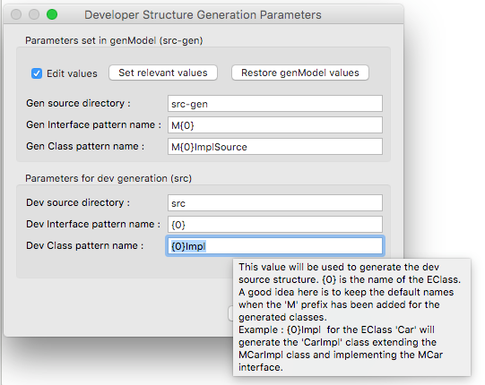Viewport: 485px width, 385px height.
Task: Click the Parameters set in genModel heading
Action: pos(114,40)
